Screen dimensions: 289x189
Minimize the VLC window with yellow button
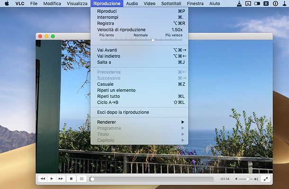(46, 36)
